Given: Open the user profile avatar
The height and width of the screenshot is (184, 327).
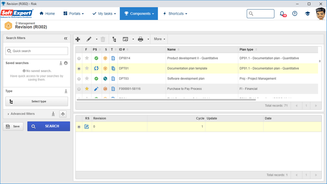Looking at the screenshot, I should coord(320,14).
